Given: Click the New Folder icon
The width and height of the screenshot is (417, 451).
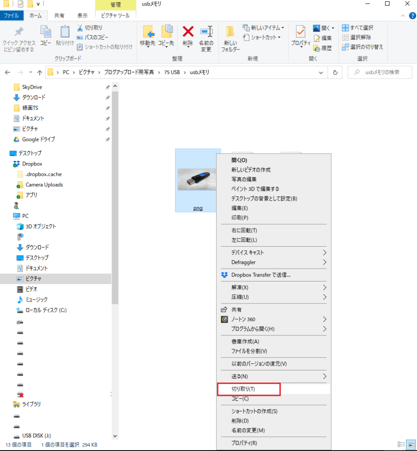Looking at the screenshot, I should [x=230, y=32].
